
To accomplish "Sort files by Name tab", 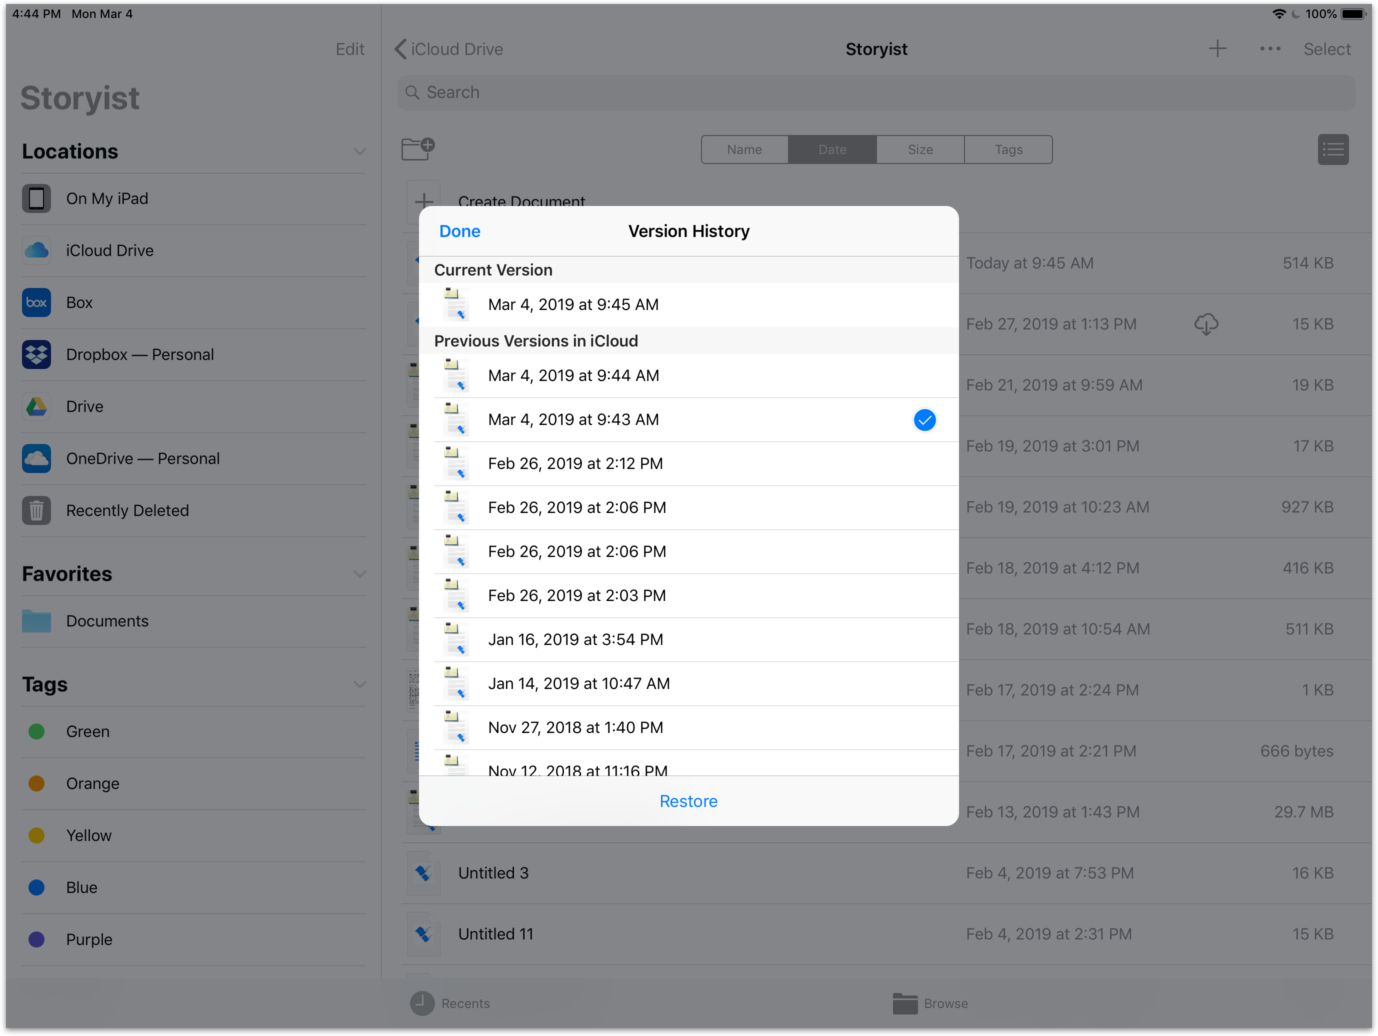I will click(x=744, y=149).
